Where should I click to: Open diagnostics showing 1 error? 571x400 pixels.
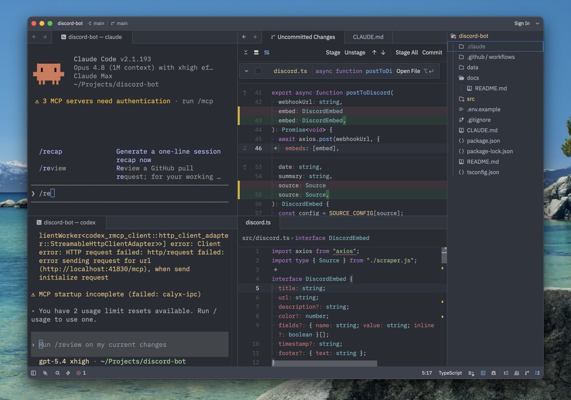81,373
